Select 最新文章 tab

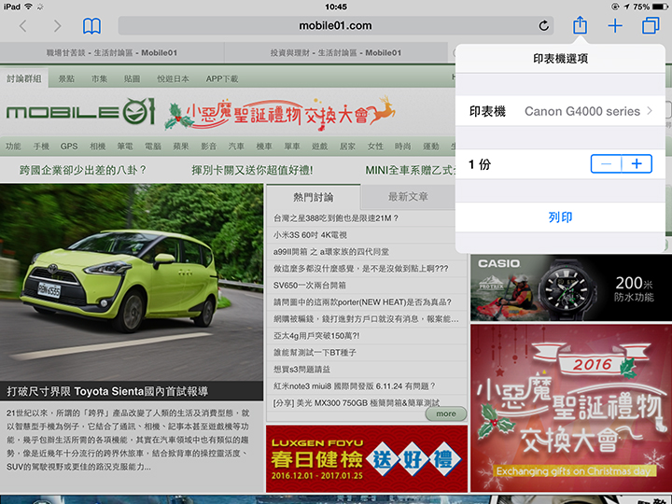[x=408, y=197]
